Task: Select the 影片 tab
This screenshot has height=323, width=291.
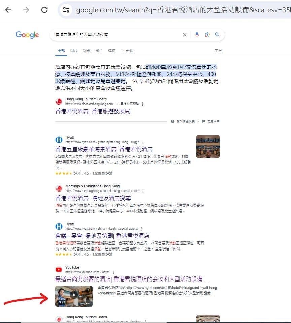Action: coord(99,51)
